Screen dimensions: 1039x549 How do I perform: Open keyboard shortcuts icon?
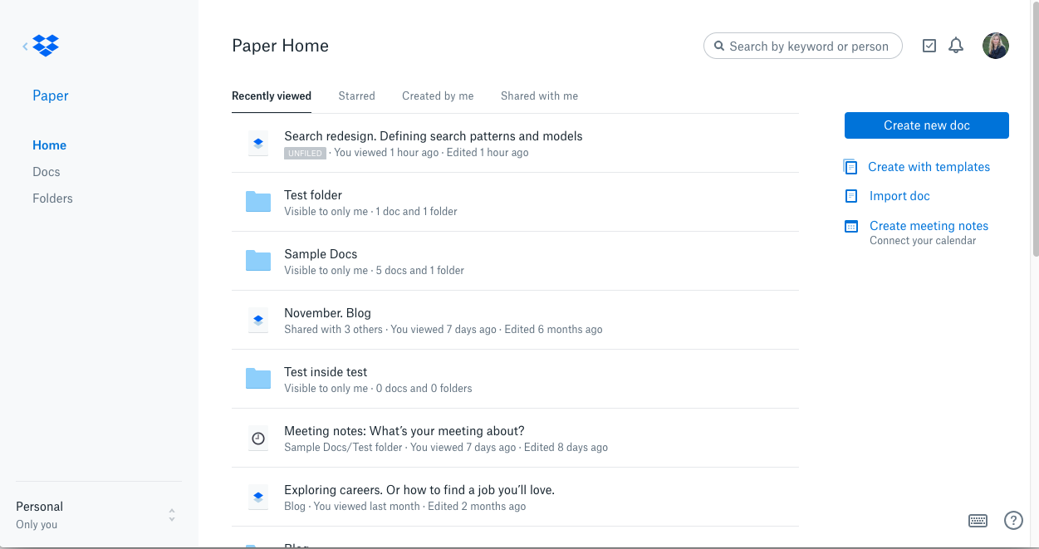[978, 521]
